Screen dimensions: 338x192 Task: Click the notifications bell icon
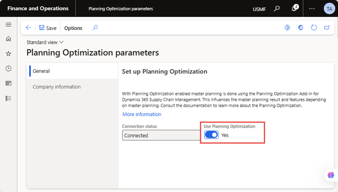pyautogui.click(x=295, y=8)
